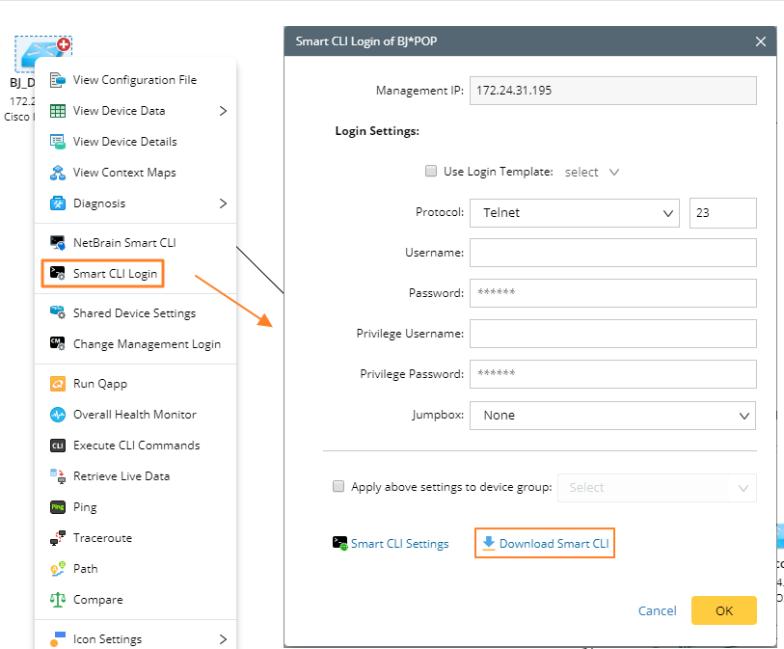The height and width of the screenshot is (649, 784).
Task: Check Apply above settings to device group
Action: pyautogui.click(x=338, y=486)
